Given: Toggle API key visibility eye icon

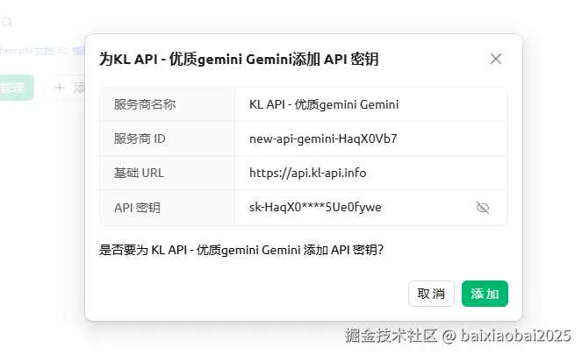Looking at the screenshot, I should pyautogui.click(x=483, y=208).
